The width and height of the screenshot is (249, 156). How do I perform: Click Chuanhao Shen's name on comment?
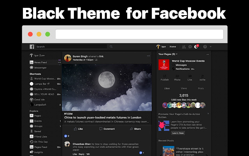pos(82,144)
